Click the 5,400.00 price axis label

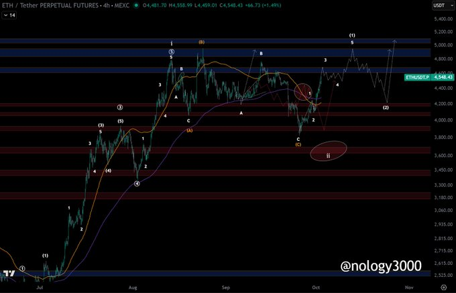[443, 19]
